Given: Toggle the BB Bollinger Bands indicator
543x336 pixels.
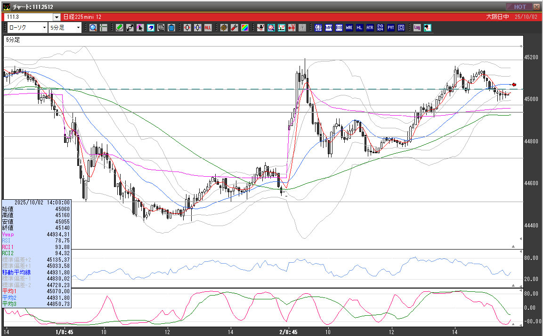Looking at the screenshot, I should click(339, 28).
